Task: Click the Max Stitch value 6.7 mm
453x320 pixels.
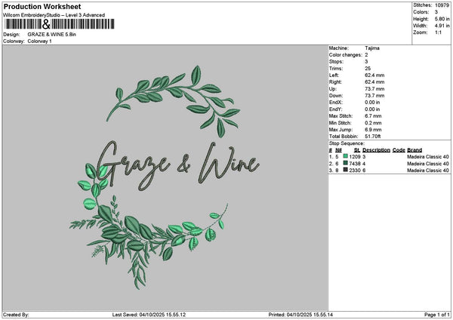Action: pos(373,116)
